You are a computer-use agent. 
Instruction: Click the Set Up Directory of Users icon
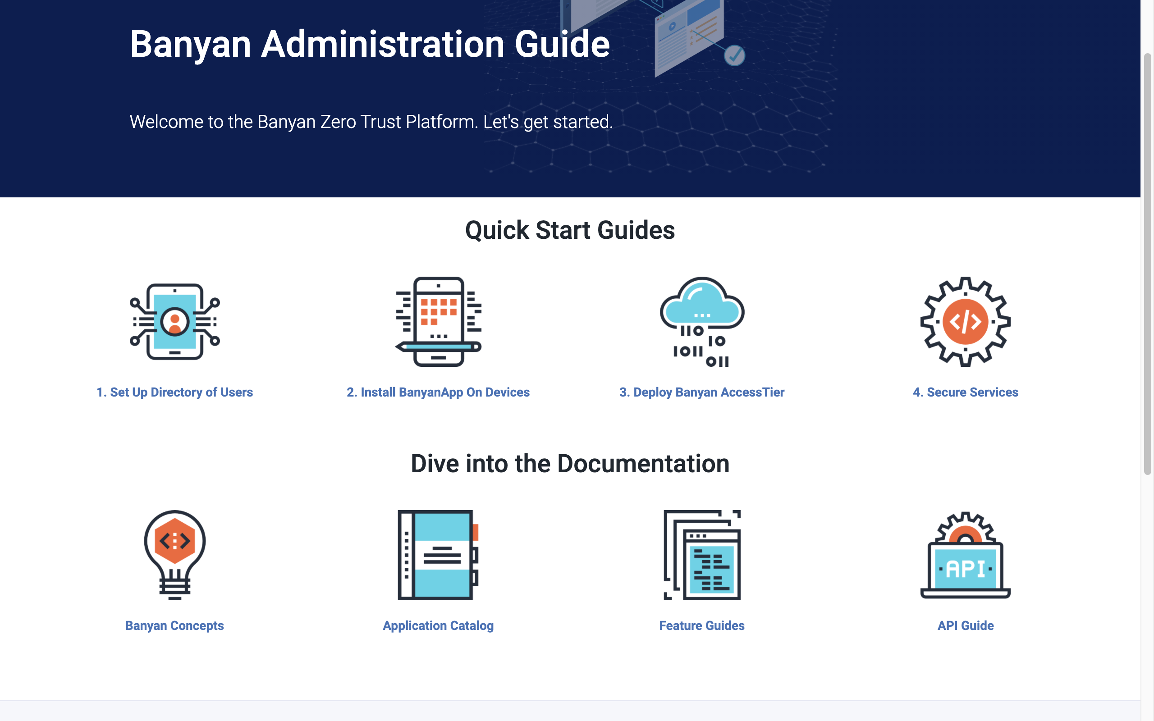174,321
